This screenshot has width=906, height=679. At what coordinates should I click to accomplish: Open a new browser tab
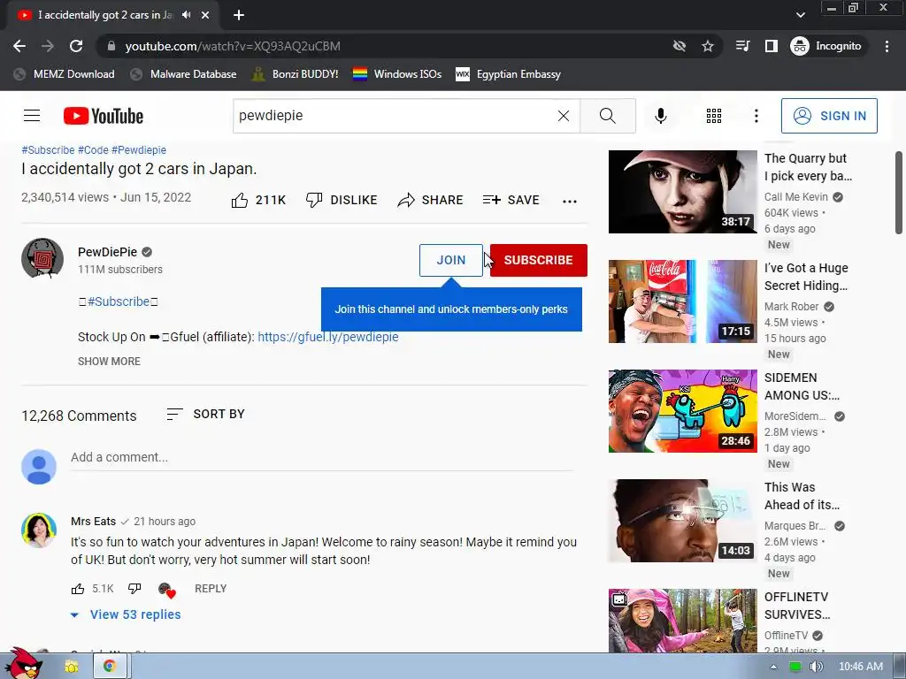click(239, 15)
